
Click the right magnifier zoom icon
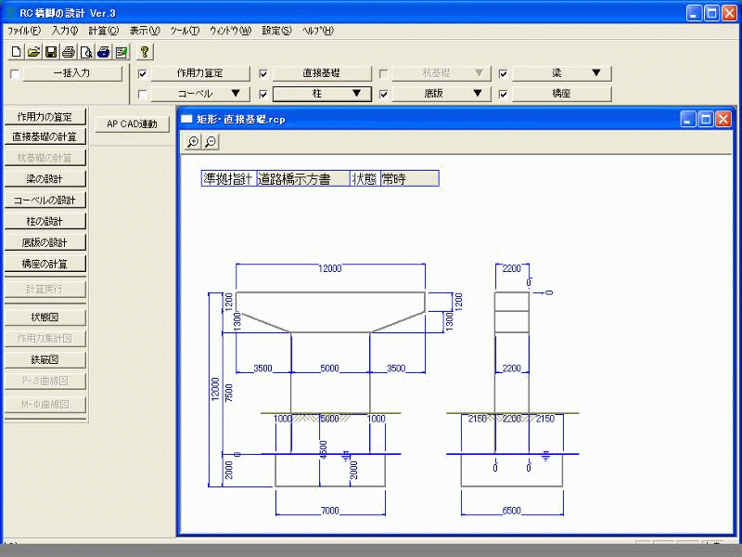pos(211,141)
